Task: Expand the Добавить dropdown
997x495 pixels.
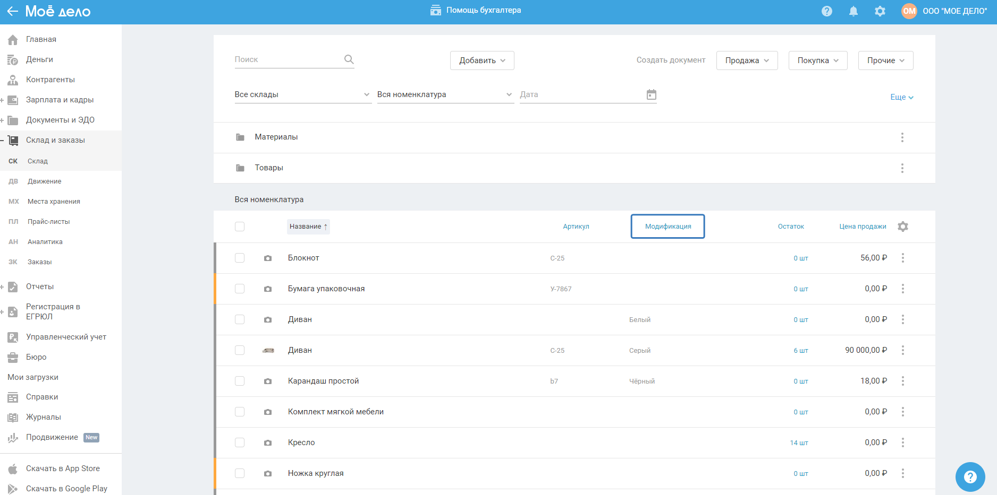Action: click(481, 60)
